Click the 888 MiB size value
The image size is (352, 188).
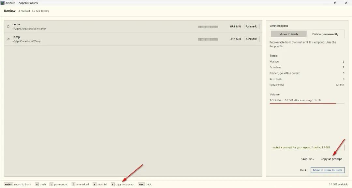pos(236,26)
